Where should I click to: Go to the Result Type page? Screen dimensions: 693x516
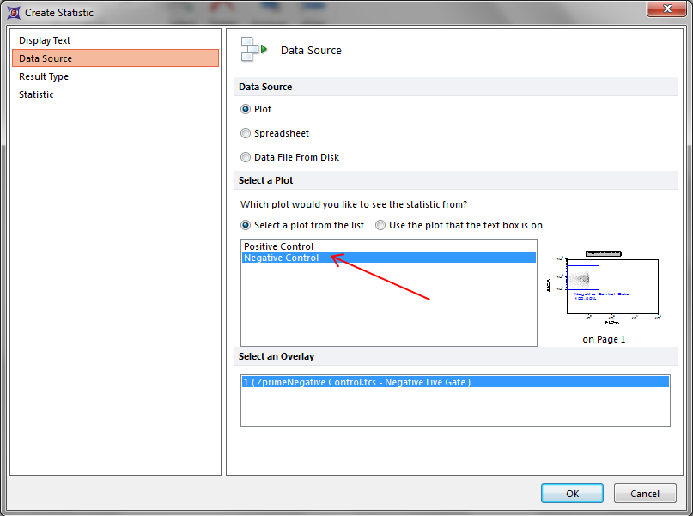click(44, 76)
